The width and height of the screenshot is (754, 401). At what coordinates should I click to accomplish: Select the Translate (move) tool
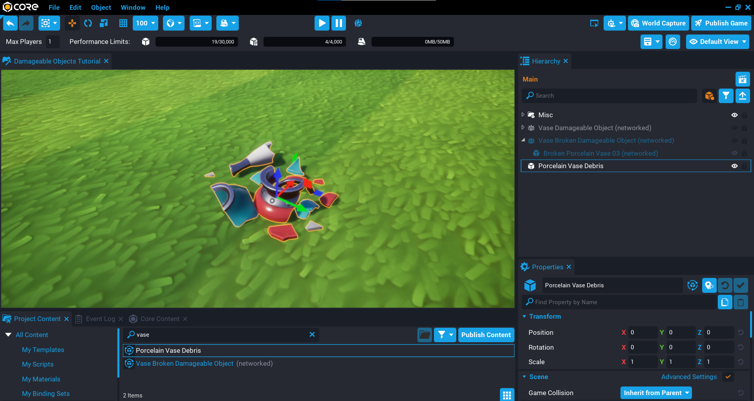(72, 23)
